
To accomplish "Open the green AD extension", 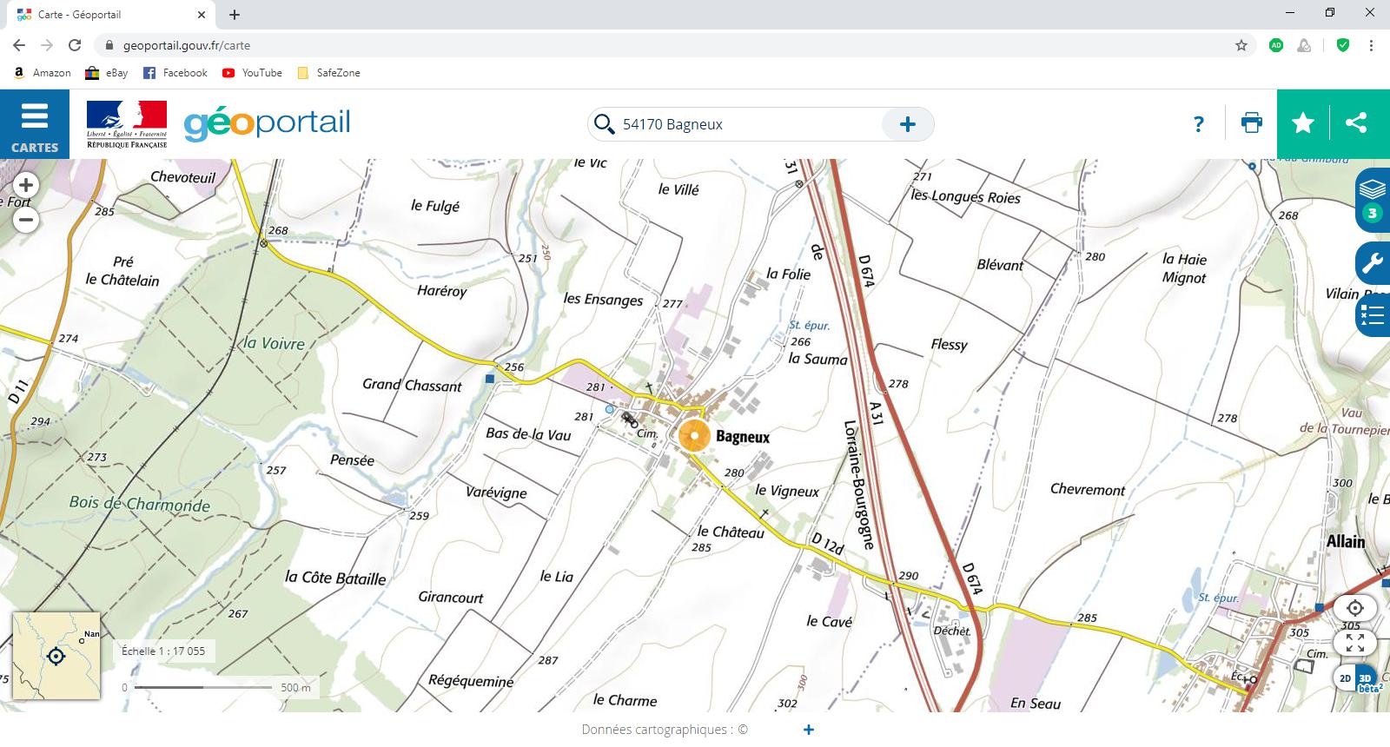I will click(x=1276, y=45).
